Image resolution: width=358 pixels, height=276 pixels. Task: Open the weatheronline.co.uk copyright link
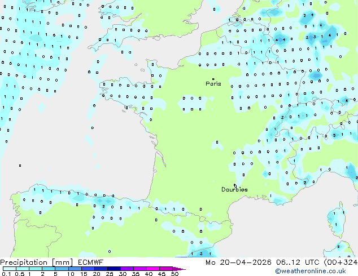pos(311,271)
